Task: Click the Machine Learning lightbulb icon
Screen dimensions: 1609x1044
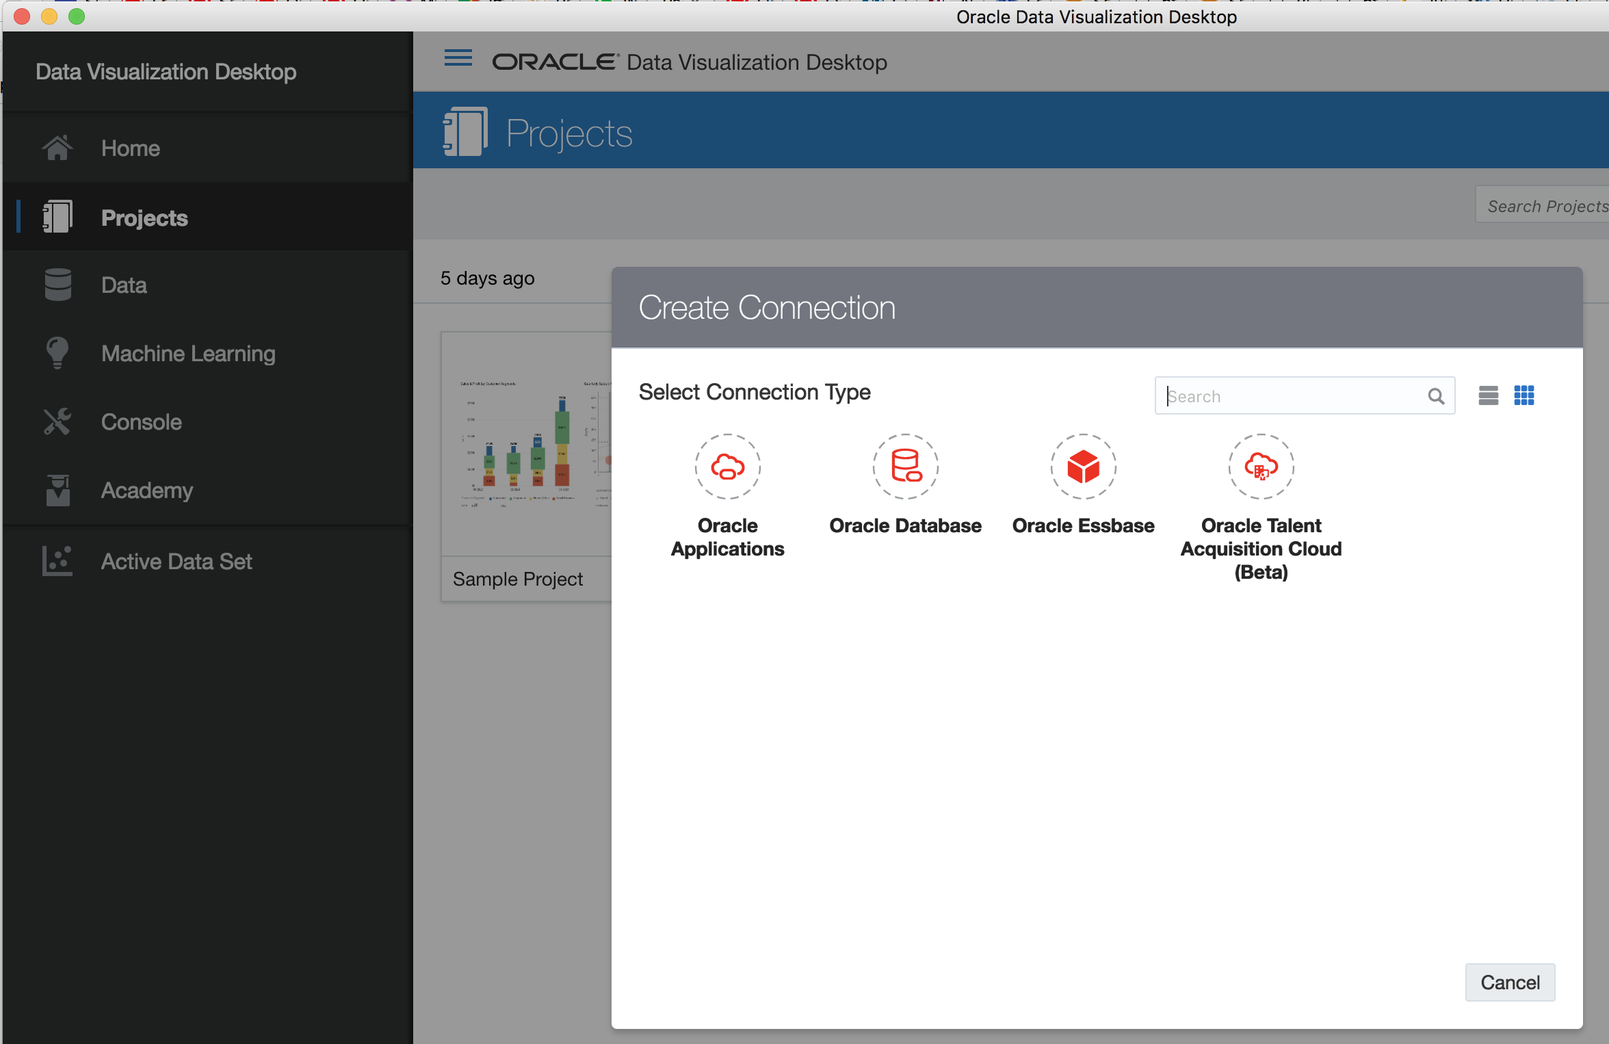Action: (57, 353)
